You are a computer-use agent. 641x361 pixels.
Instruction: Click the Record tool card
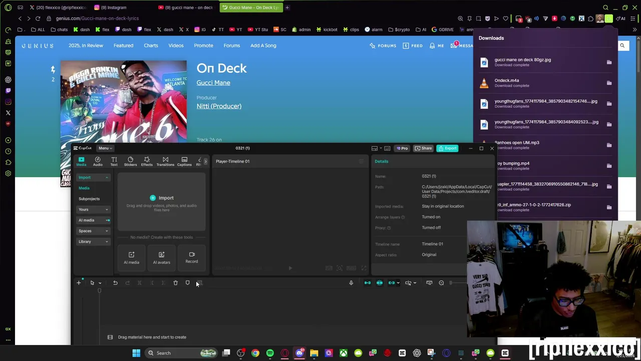pyautogui.click(x=191, y=258)
